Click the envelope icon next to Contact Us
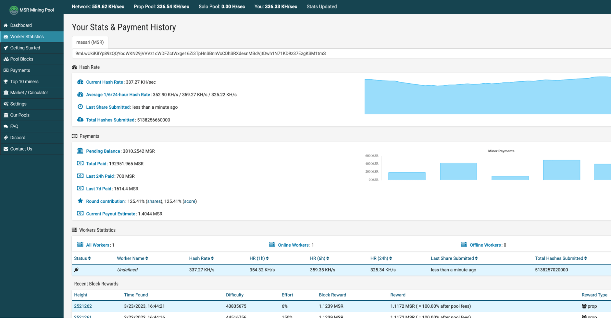 point(6,149)
